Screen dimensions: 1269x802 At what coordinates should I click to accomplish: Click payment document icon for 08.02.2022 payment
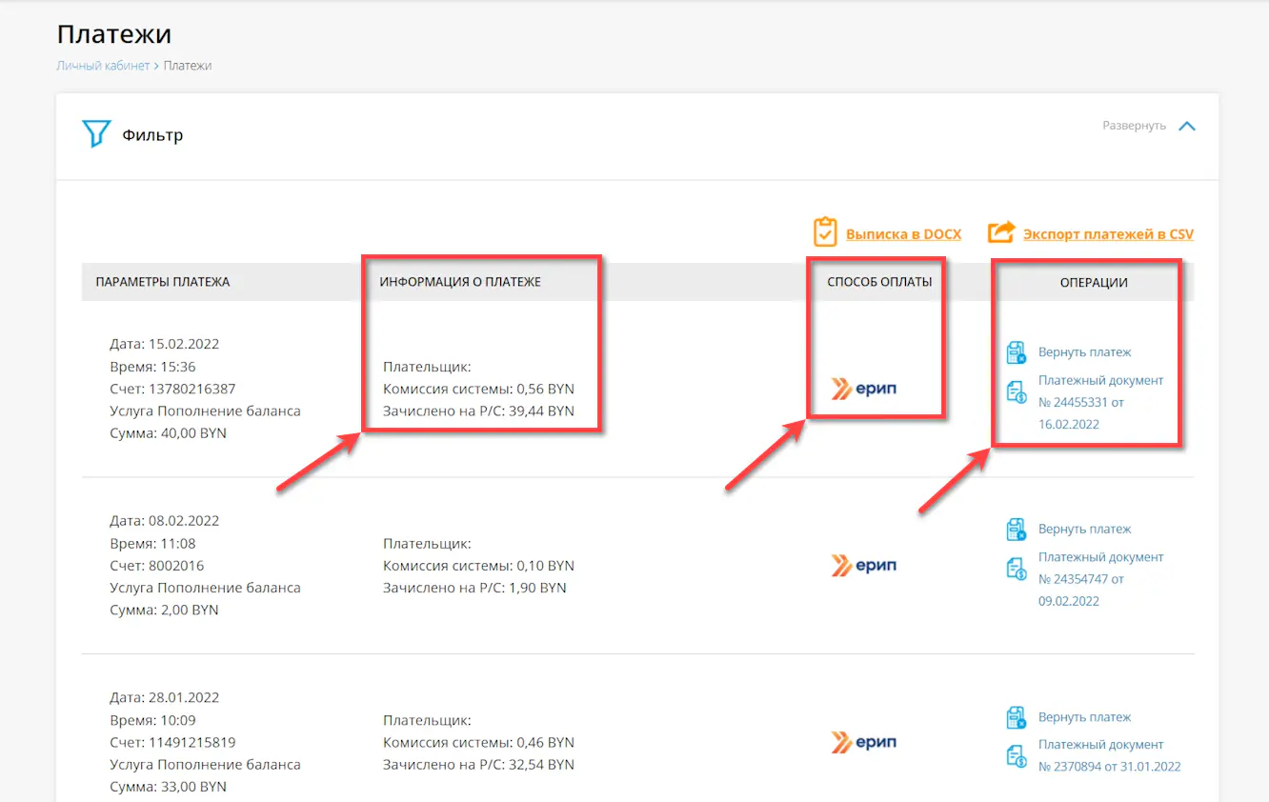(x=1017, y=569)
